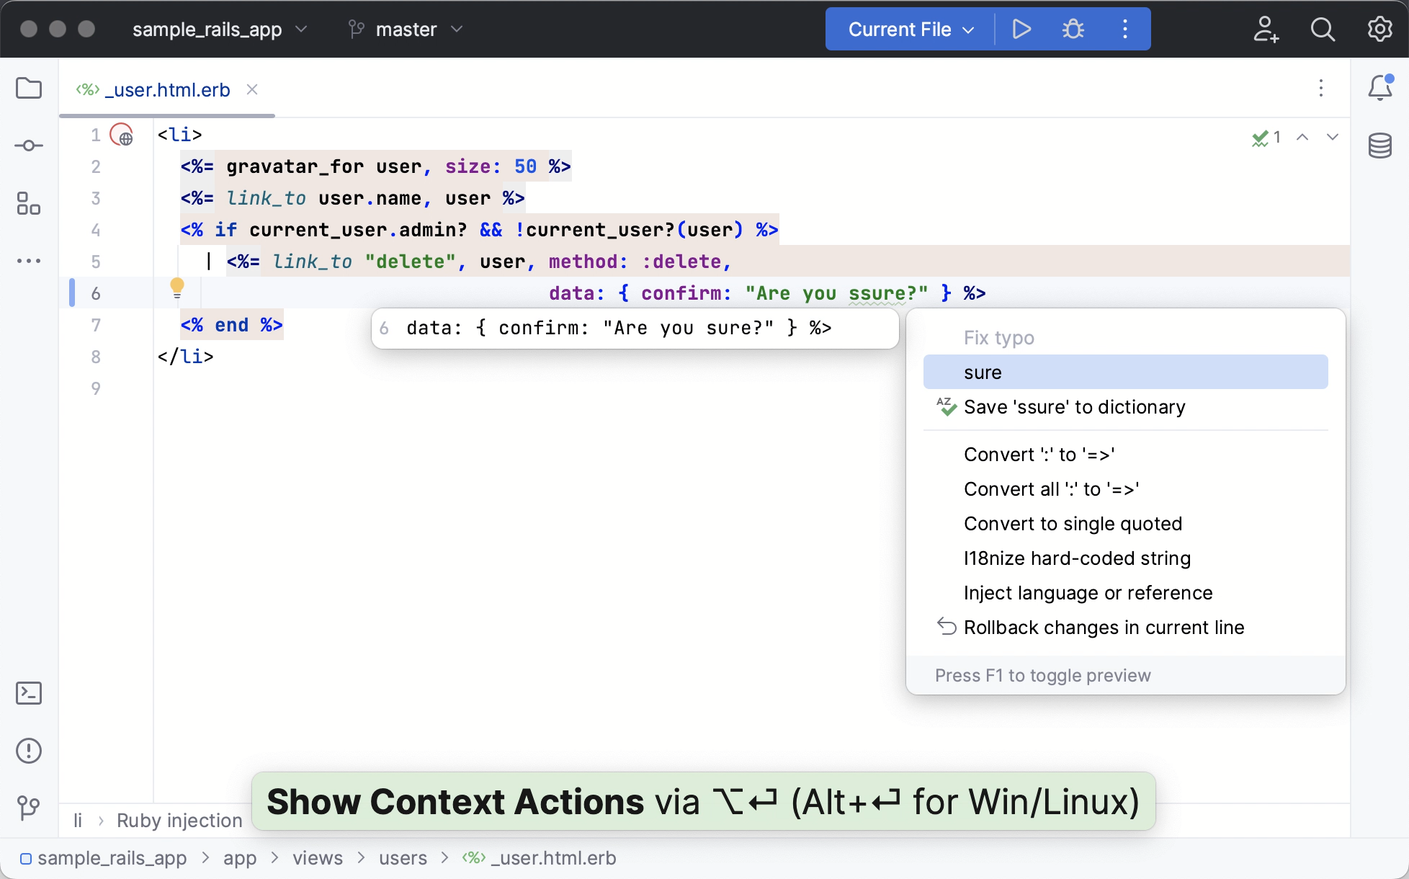
Task: Jump to next highlighted problem arrow
Action: click(x=1332, y=137)
